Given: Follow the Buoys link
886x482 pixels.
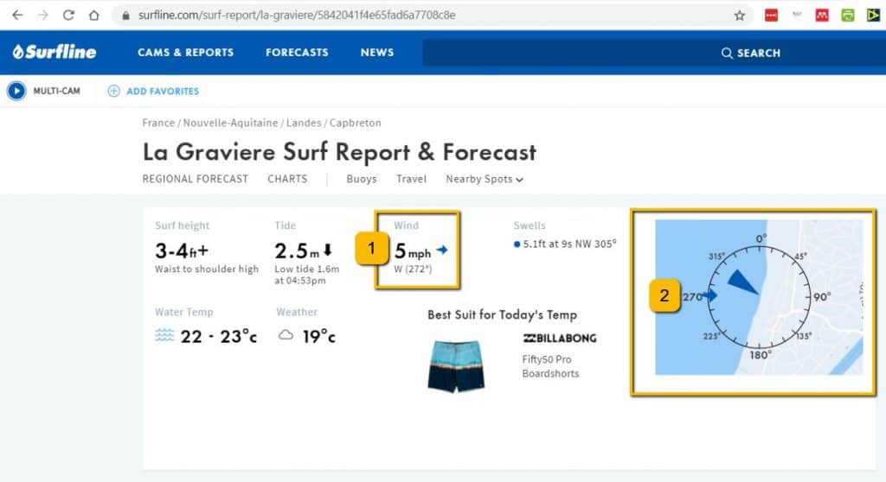Looking at the screenshot, I should tap(361, 179).
